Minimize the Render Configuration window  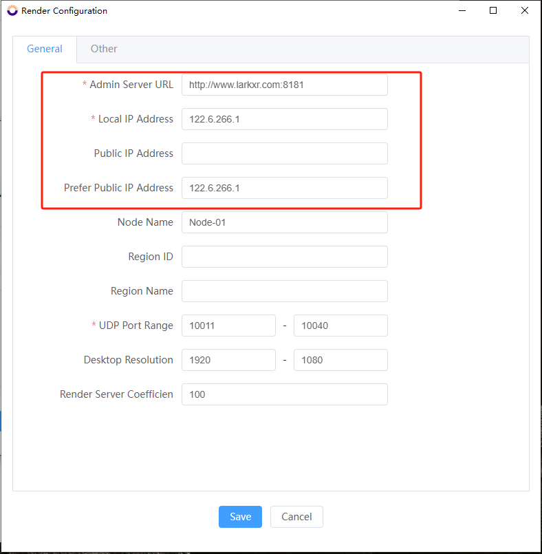pos(462,10)
